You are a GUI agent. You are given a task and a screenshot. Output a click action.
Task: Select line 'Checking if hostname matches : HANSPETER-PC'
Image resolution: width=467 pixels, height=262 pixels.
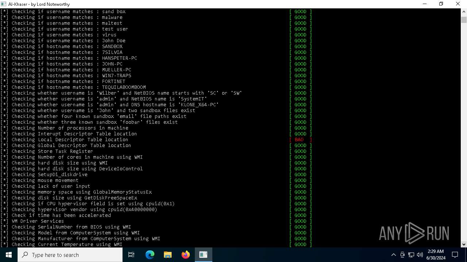[x=69, y=58]
